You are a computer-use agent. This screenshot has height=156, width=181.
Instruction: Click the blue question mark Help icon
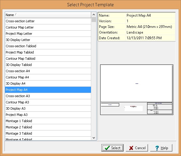pyautogui.click(x=157, y=148)
